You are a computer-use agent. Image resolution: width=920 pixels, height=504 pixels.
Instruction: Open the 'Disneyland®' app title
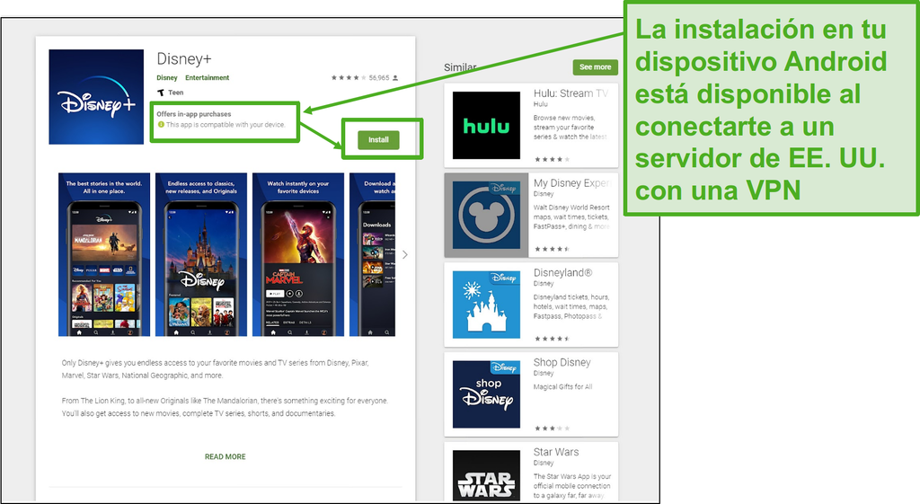coord(562,273)
